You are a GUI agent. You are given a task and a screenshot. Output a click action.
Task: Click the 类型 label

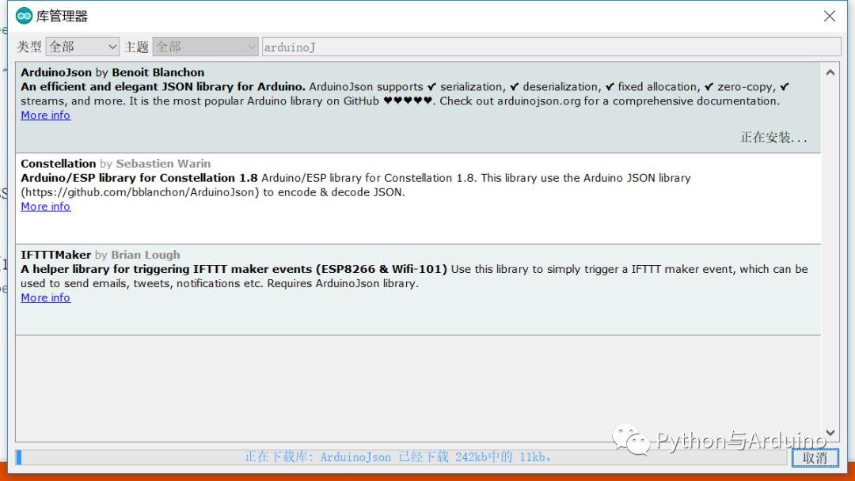click(29, 47)
